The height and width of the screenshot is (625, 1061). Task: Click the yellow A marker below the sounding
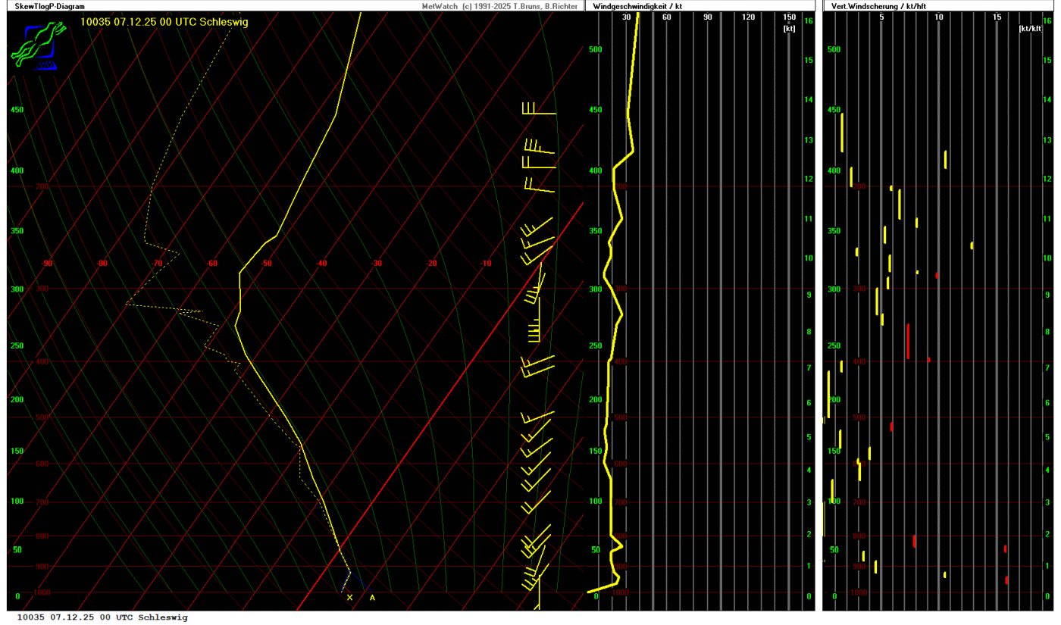point(372,598)
